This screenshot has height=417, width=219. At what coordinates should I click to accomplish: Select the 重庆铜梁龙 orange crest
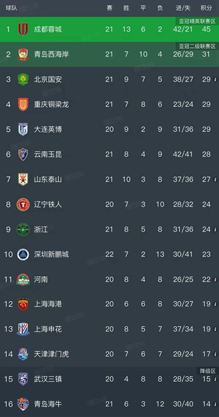point(23,104)
